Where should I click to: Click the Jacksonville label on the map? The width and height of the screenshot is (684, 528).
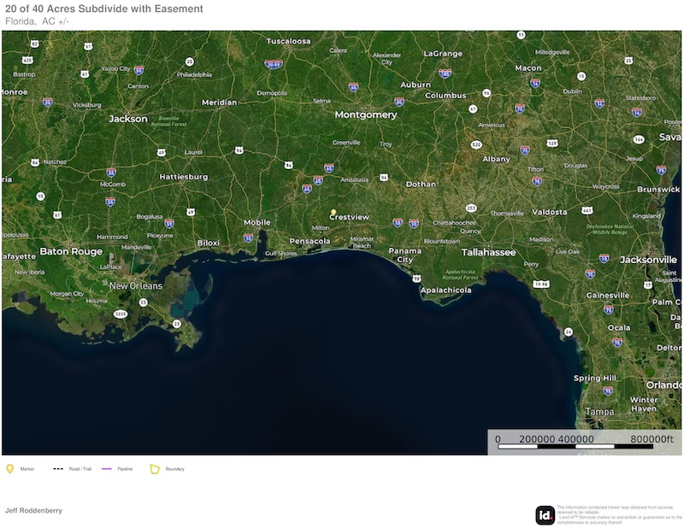647,259
